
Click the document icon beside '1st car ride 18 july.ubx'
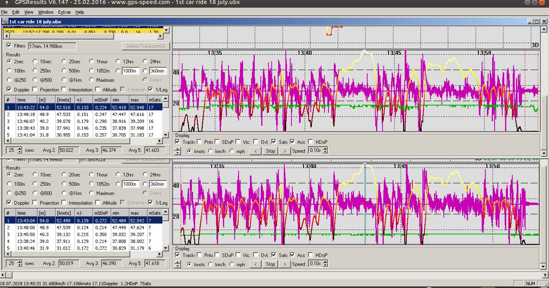click(5, 21)
